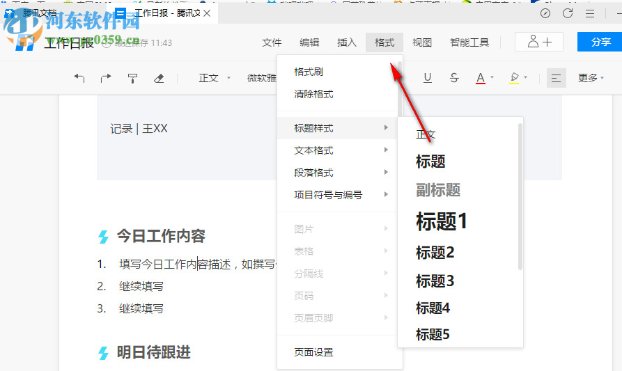Click the 记录 | 王XX text
The image size is (622, 371).
click(x=139, y=128)
